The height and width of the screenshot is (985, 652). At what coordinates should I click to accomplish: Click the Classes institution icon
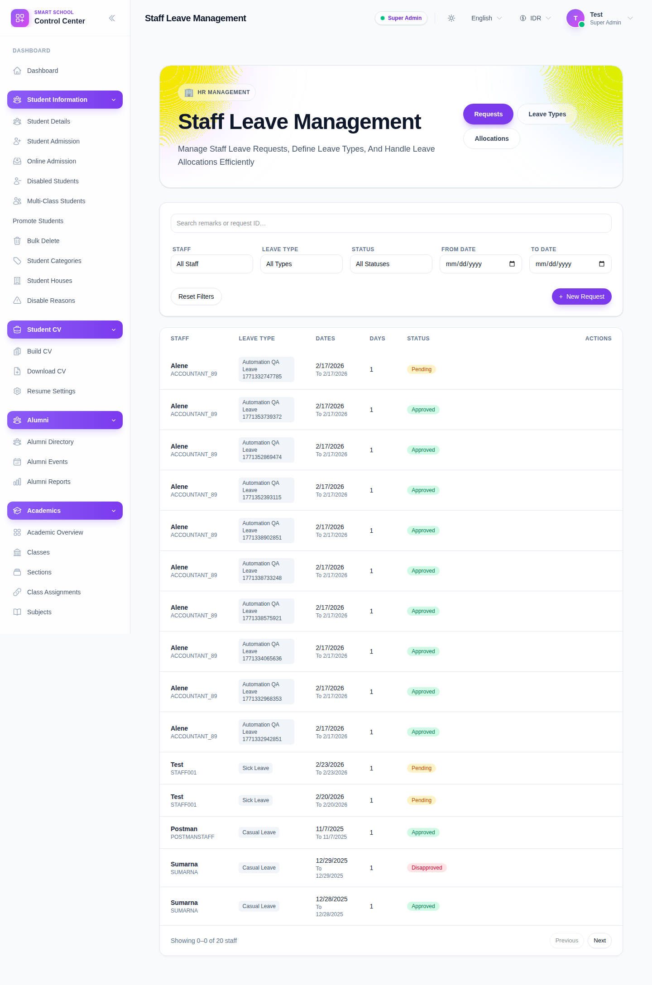tap(17, 552)
